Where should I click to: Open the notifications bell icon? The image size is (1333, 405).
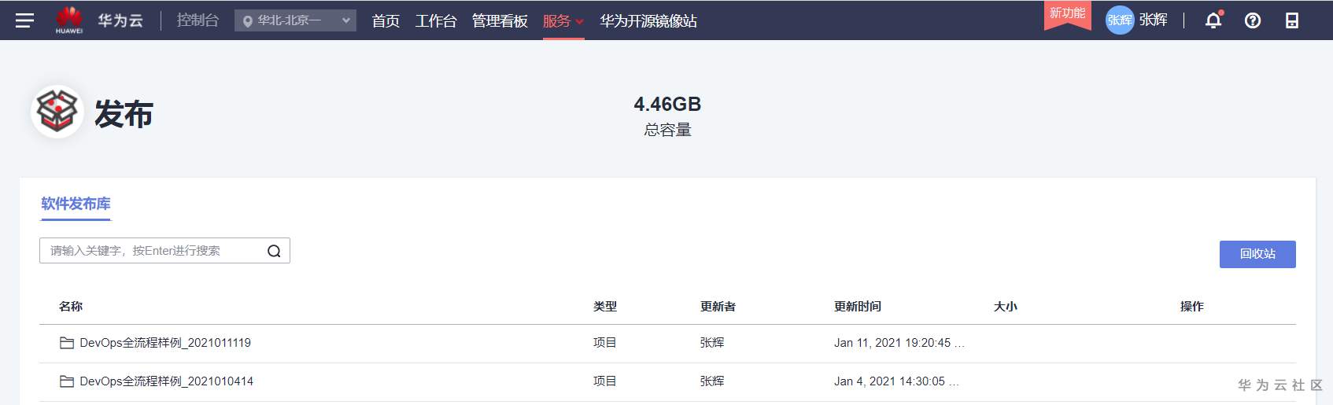point(1213,20)
